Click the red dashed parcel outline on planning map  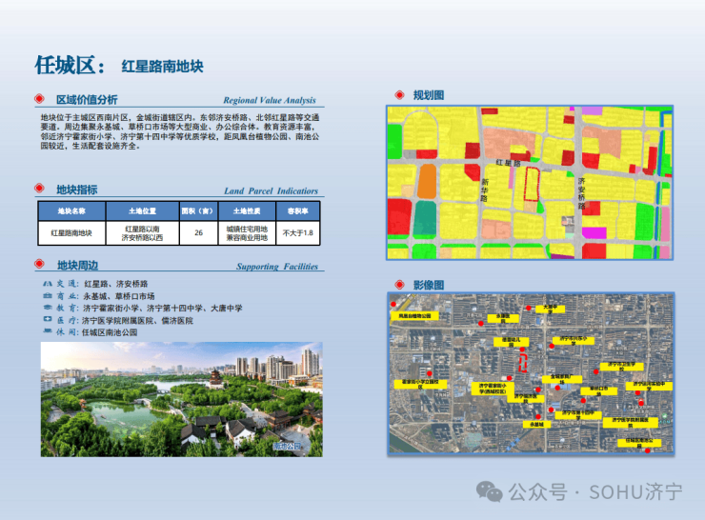(x=532, y=184)
